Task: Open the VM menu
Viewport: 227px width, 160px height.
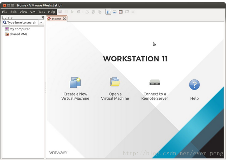Action: point(33,12)
